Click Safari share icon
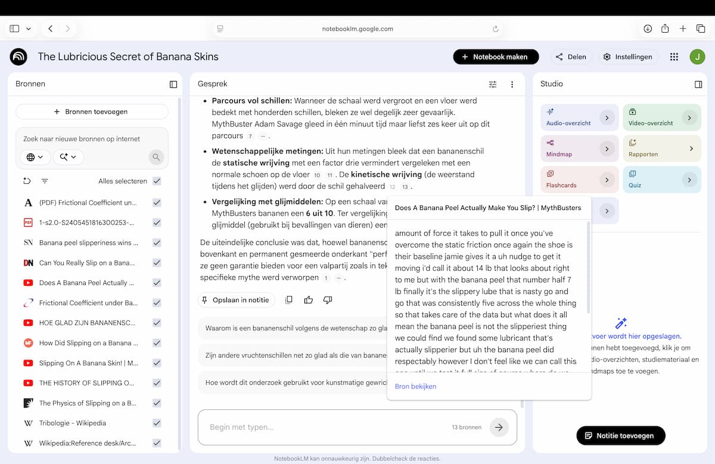Screen dimensions: 715x464 (665, 29)
